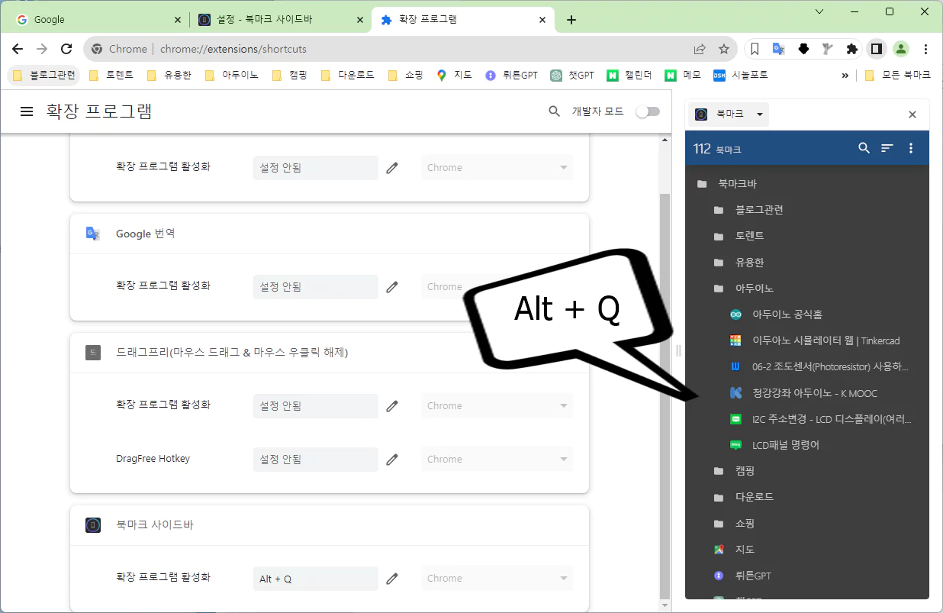Close the bookmark side panel
Screen dimensions: 943x613
click(912, 115)
